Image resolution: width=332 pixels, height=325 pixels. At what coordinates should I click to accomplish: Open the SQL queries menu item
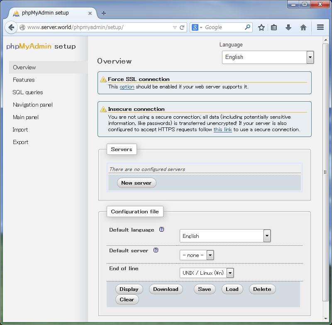point(28,92)
